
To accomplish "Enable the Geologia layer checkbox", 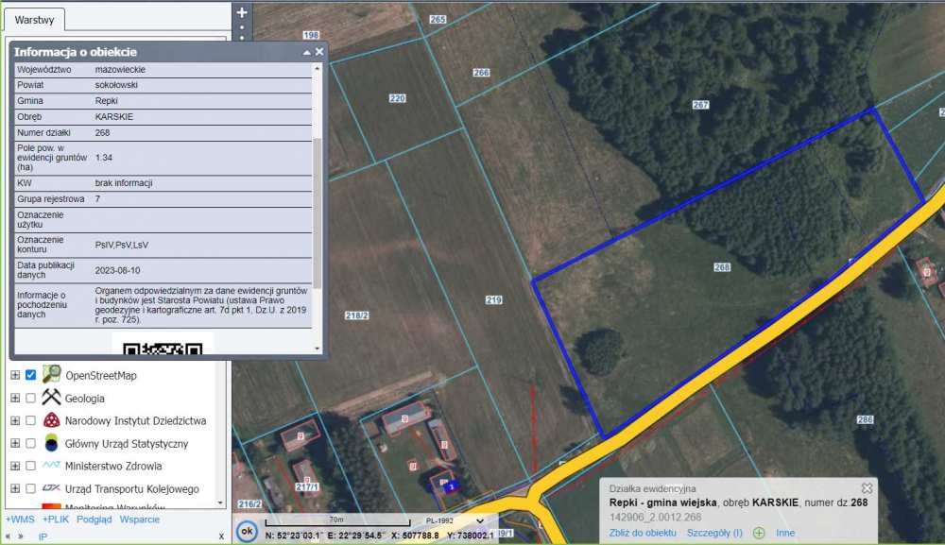I will pos(31,398).
